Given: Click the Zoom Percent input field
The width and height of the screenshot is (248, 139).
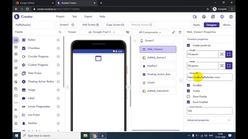Looking at the screenshot, I should pos(210,111).
